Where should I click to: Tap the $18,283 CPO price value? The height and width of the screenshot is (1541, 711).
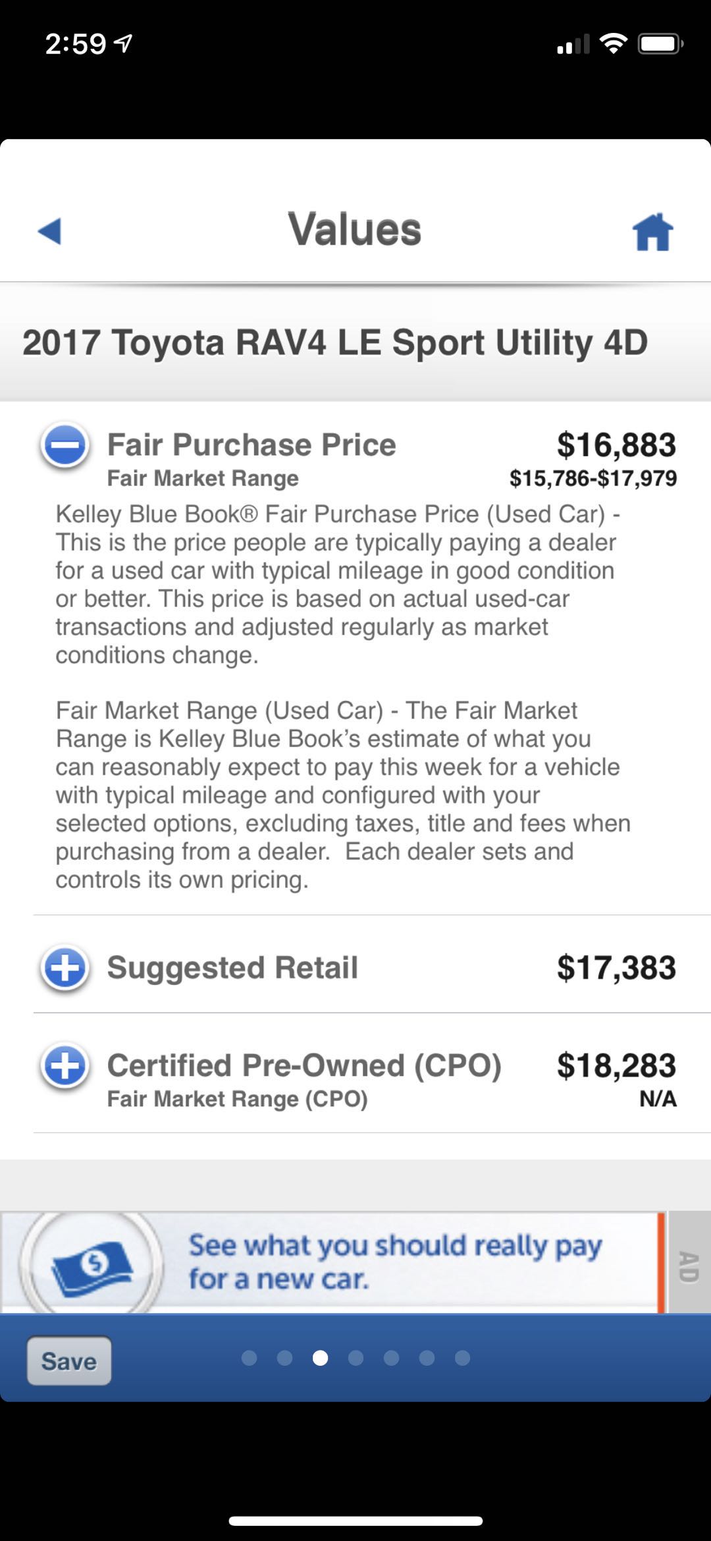[616, 1065]
